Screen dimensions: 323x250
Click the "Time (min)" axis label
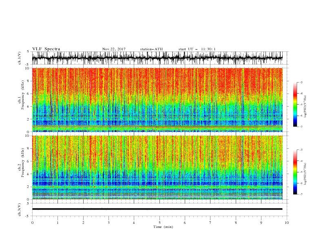coord(163,227)
